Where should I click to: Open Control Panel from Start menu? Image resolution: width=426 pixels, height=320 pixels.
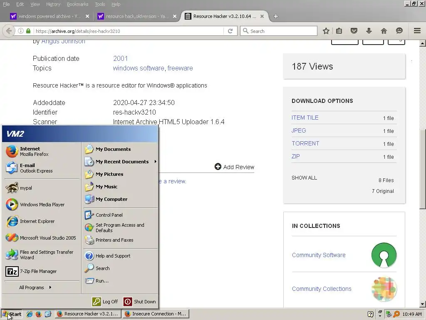[121, 215]
